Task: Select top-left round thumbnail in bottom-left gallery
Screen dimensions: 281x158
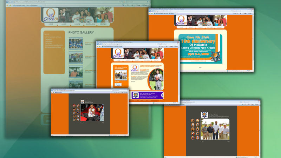Action: (x=74, y=106)
